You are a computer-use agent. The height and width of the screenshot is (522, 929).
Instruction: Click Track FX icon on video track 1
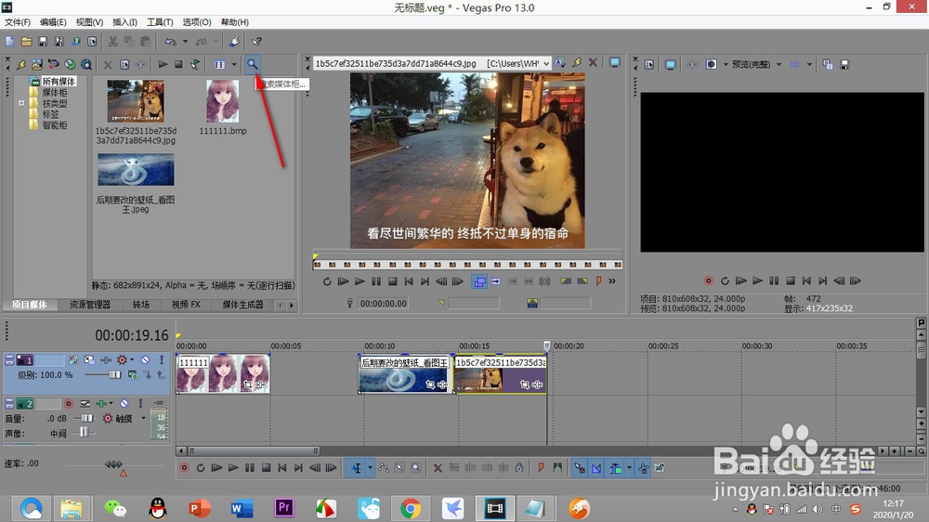[106, 359]
